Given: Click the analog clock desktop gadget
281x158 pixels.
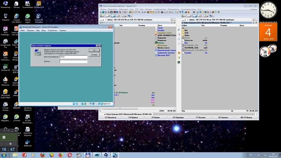Looking at the screenshot, I should tap(268, 10).
